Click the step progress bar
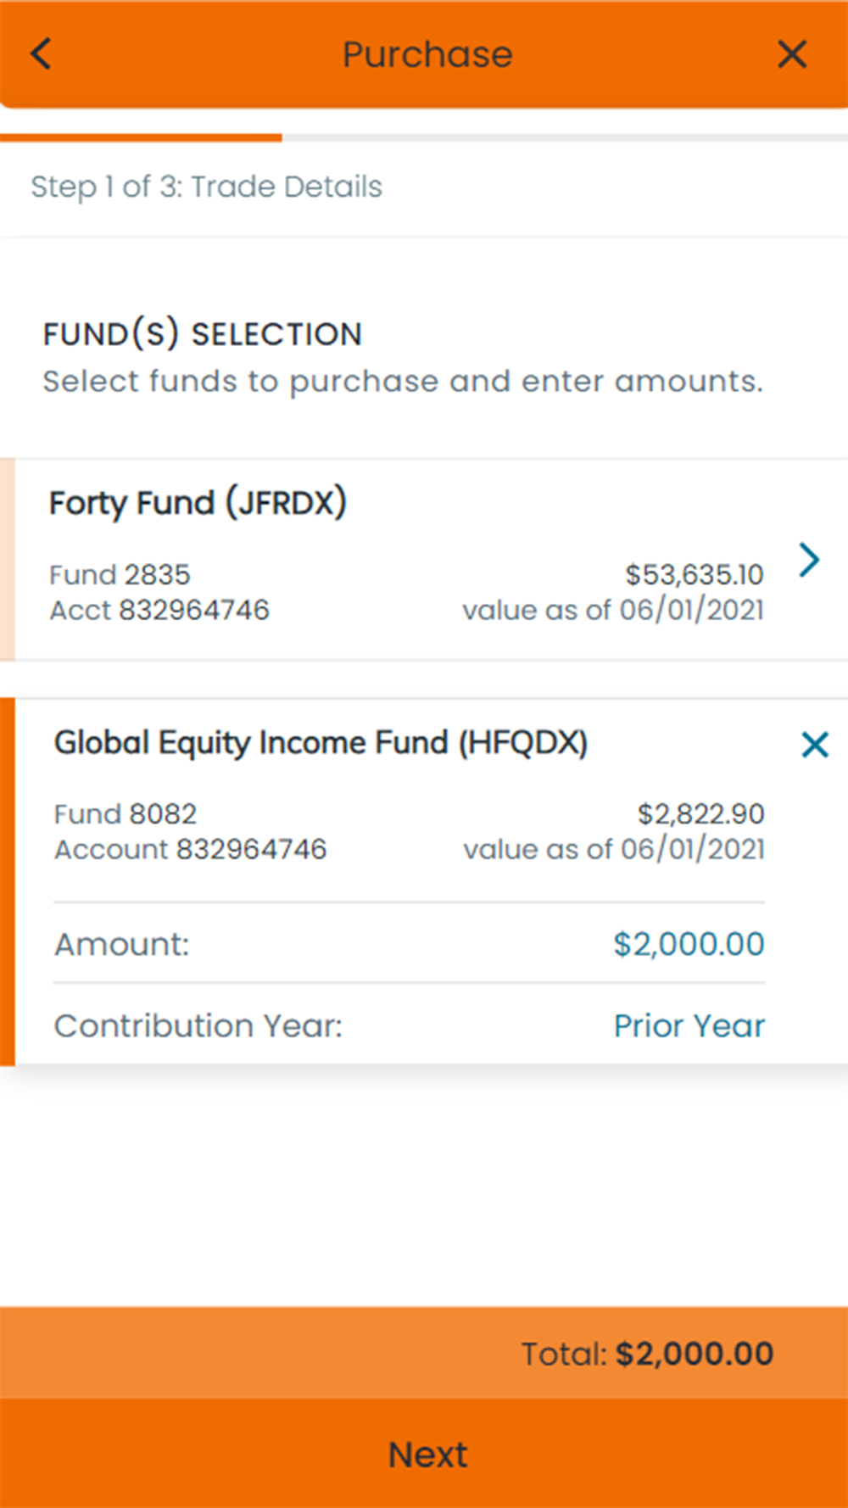The width and height of the screenshot is (848, 1508). click(424, 137)
